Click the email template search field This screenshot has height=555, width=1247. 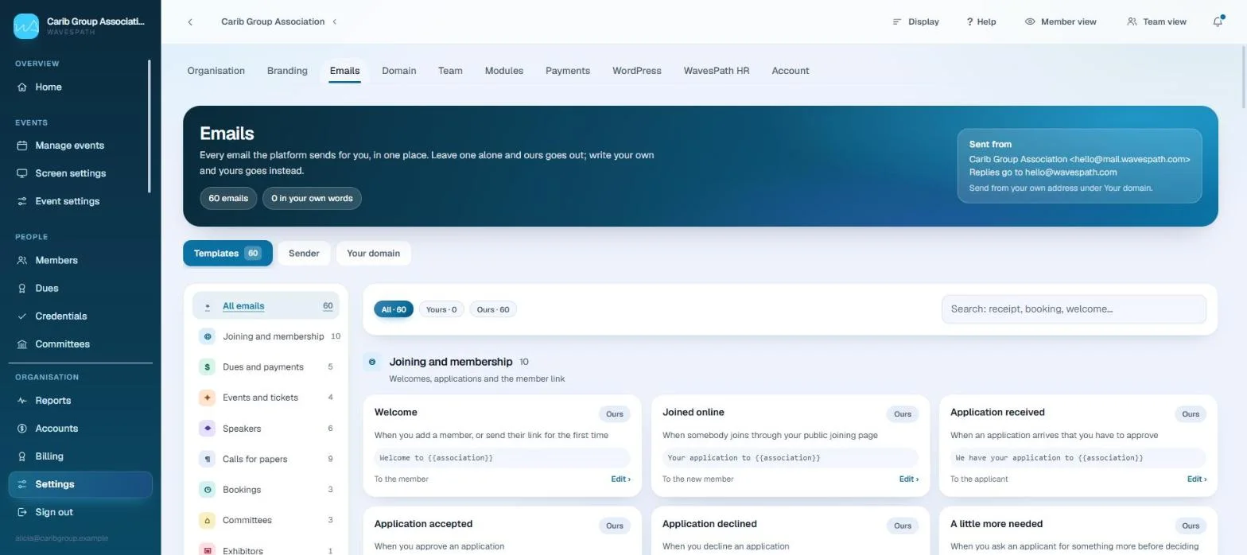1074,309
